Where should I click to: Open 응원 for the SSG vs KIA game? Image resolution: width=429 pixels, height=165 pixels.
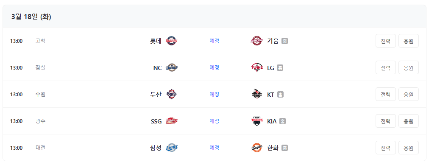(409, 121)
